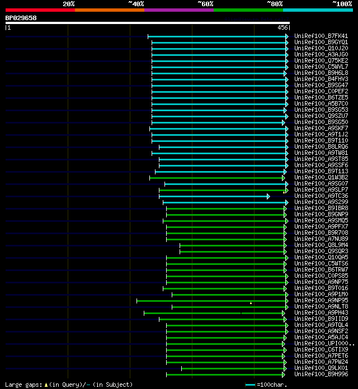This screenshot has width=358, height=389.
Task: Click the cyan 100char scale bar legend
Action: click(x=250, y=385)
